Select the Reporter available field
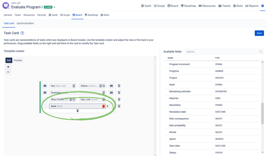This screenshot has width=267, height=156. tap(212, 98)
